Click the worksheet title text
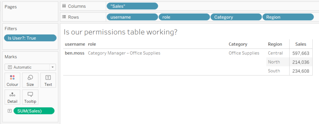 [120, 32]
